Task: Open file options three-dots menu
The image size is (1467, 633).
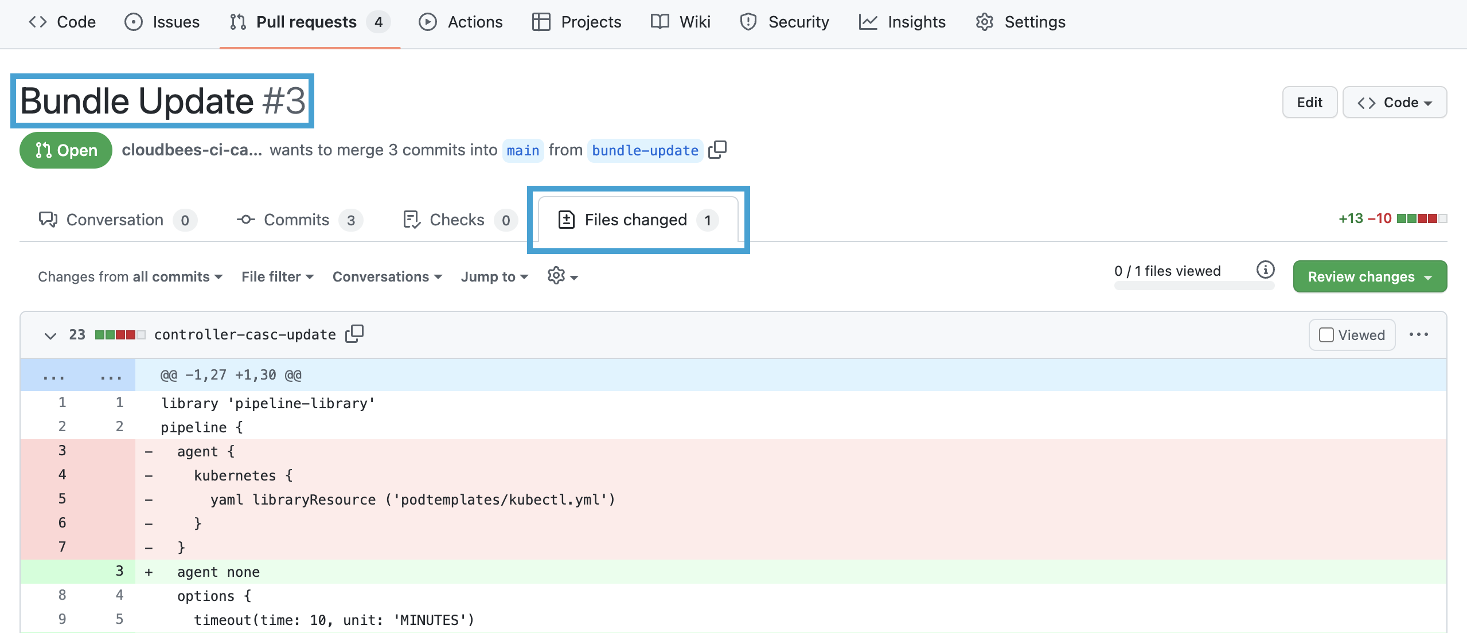Action: 1418,334
